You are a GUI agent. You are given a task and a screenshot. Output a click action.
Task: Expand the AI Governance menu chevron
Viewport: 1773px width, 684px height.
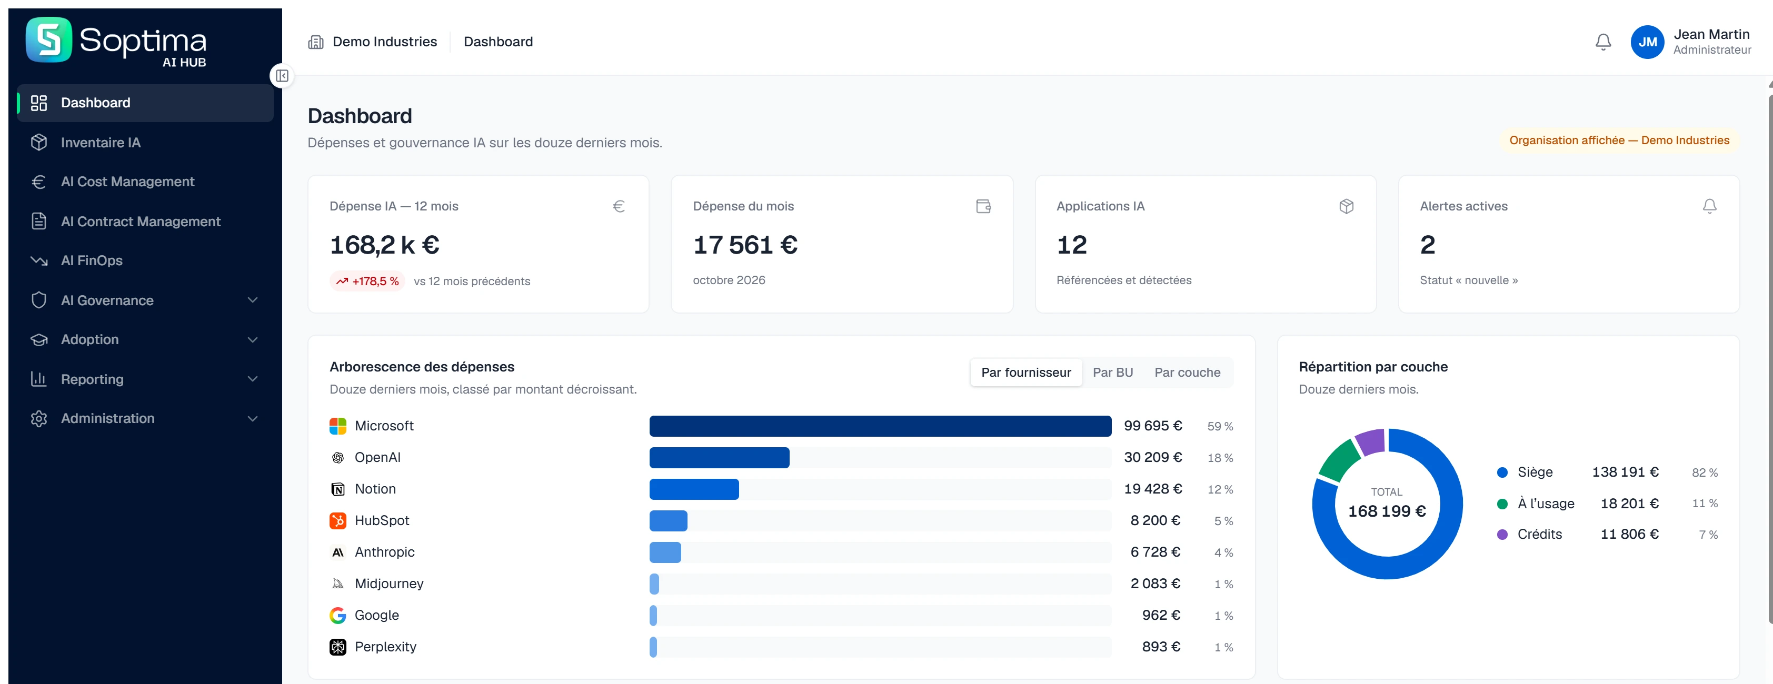253,300
